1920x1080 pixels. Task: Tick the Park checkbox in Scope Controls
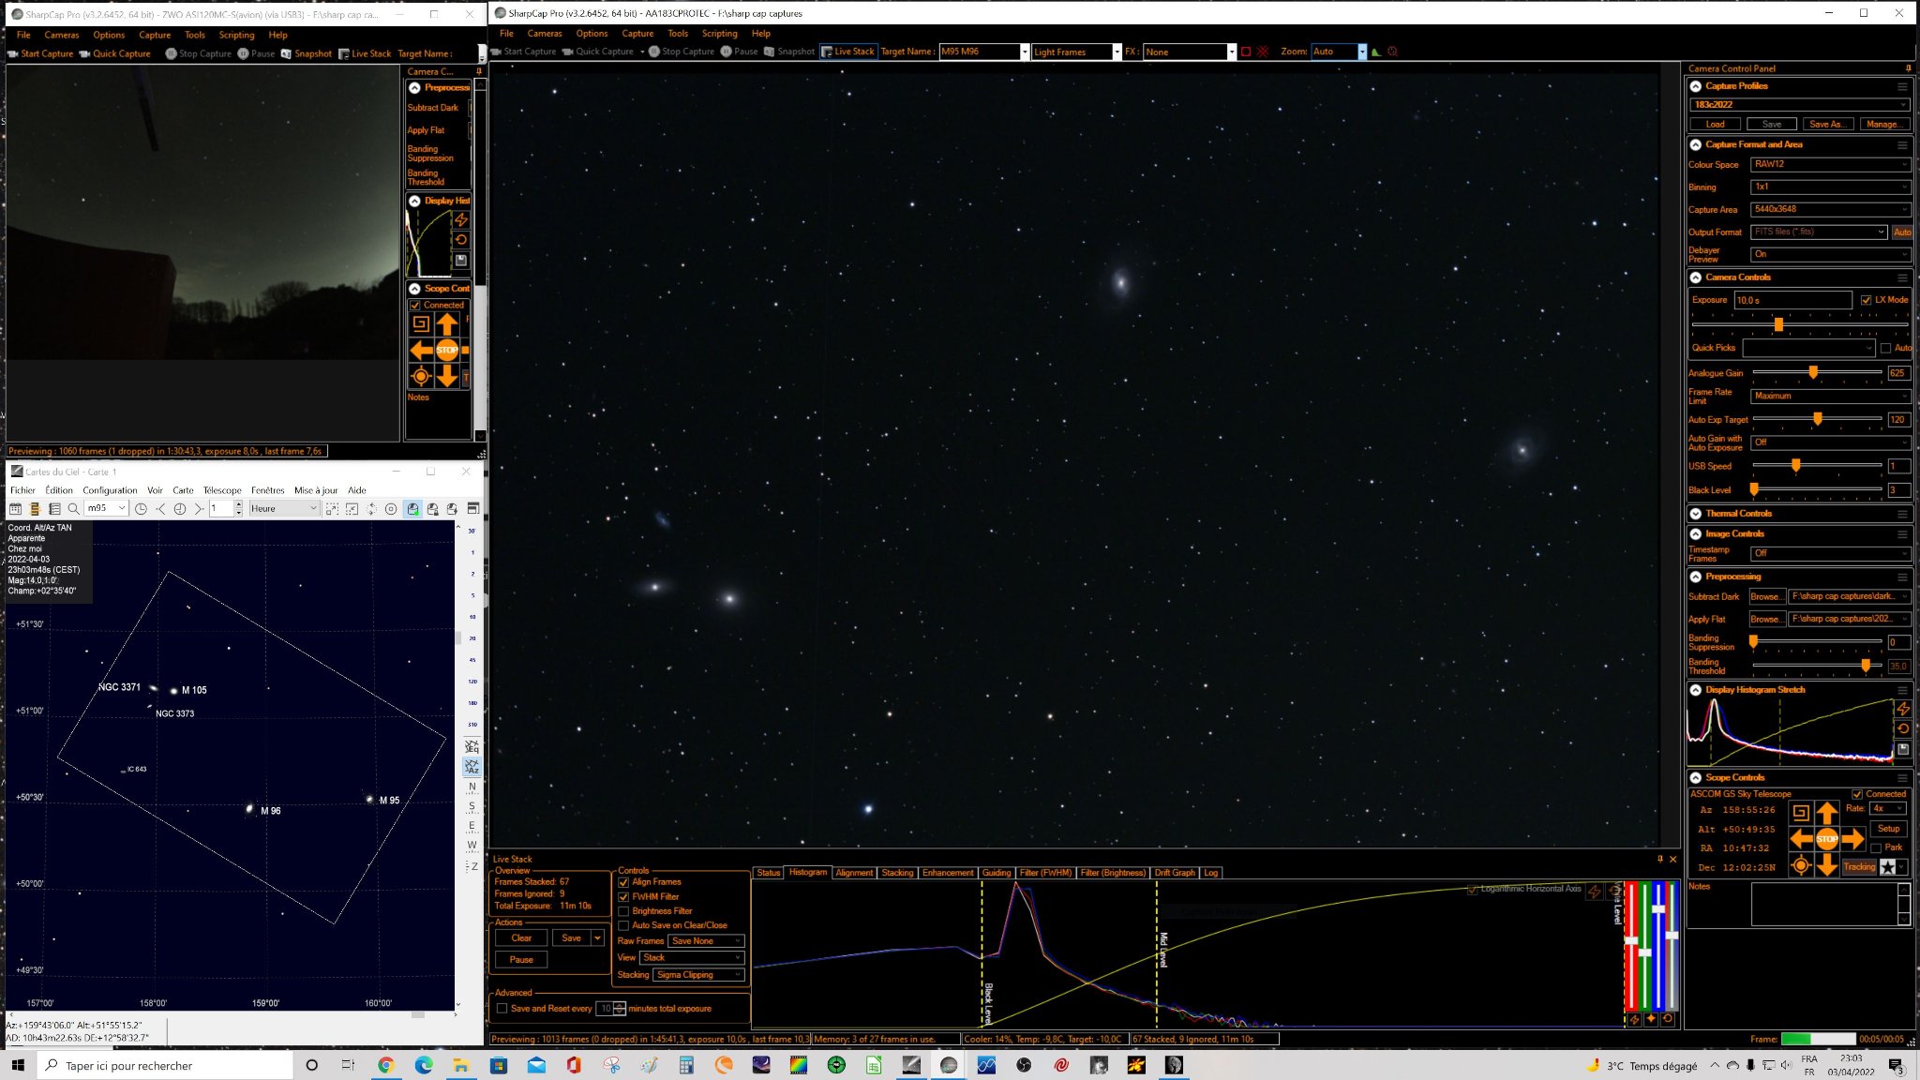(1876, 847)
